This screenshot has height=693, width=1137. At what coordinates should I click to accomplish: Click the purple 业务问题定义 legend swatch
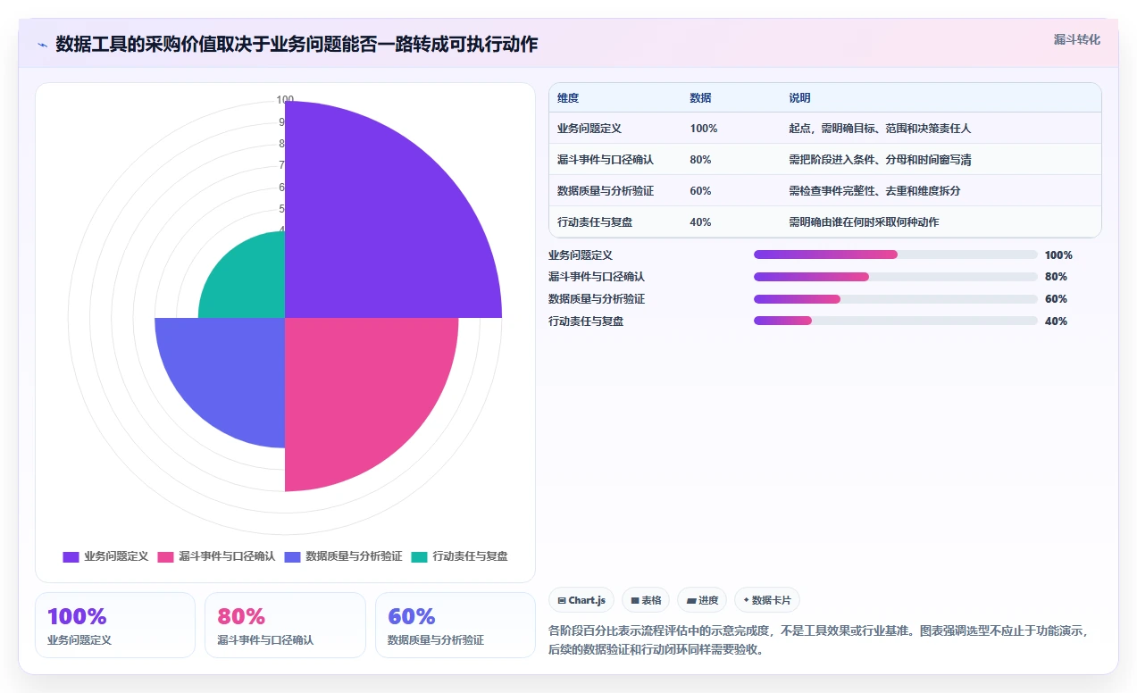(71, 557)
